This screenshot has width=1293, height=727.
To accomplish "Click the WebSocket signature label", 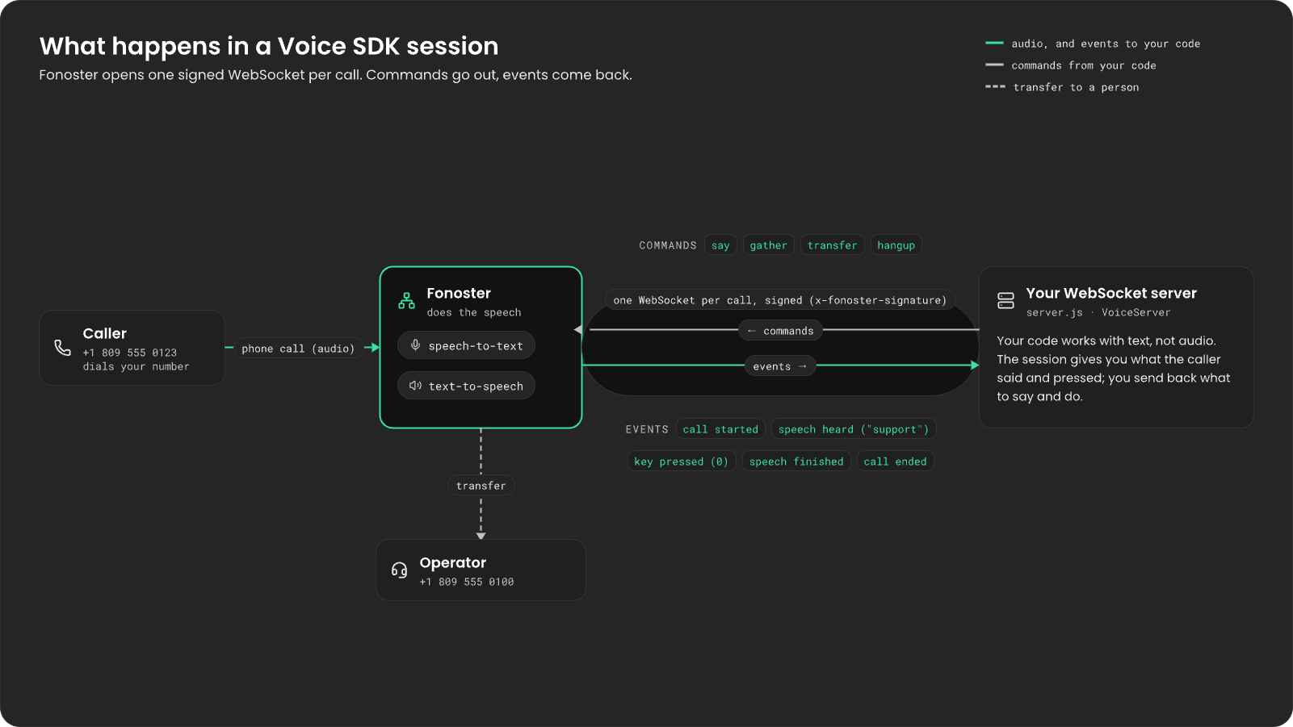I will [x=780, y=300].
